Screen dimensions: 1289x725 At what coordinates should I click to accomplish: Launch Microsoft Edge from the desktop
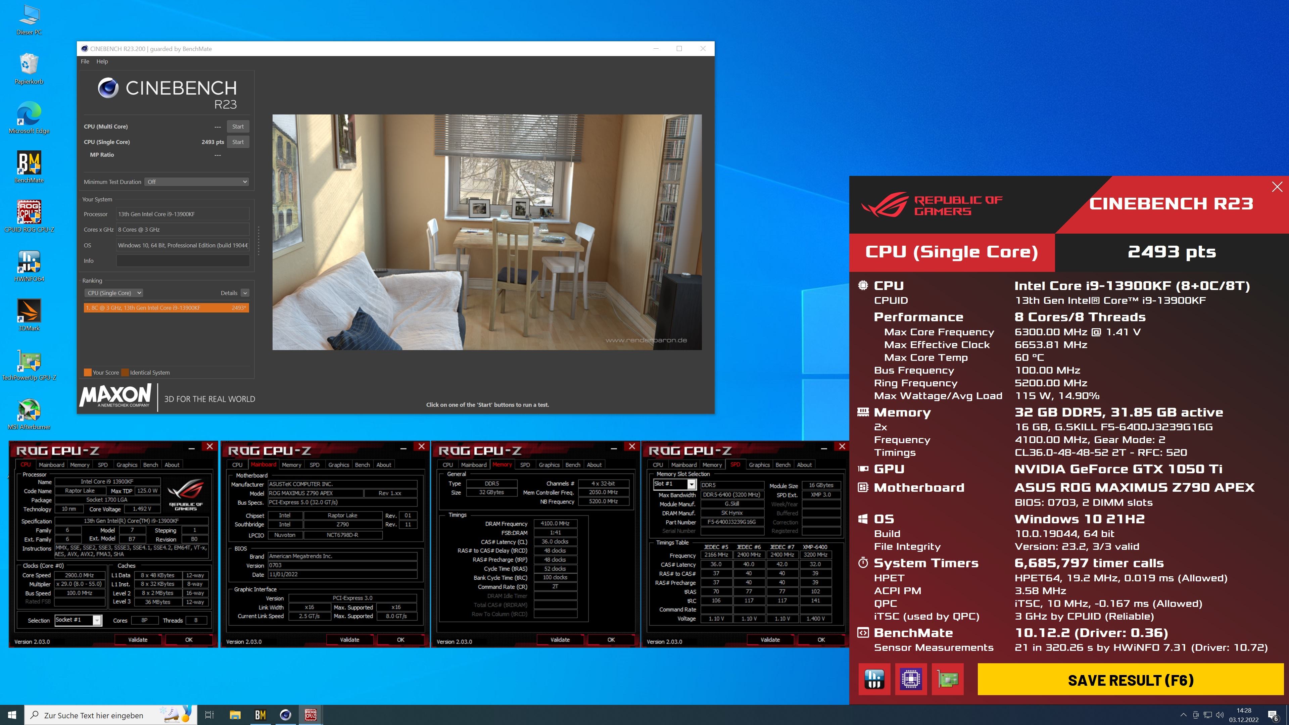(x=29, y=118)
